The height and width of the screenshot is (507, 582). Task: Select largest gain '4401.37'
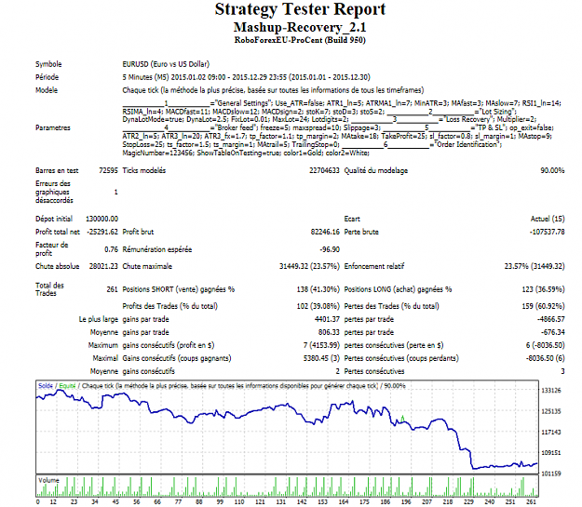tap(327, 319)
